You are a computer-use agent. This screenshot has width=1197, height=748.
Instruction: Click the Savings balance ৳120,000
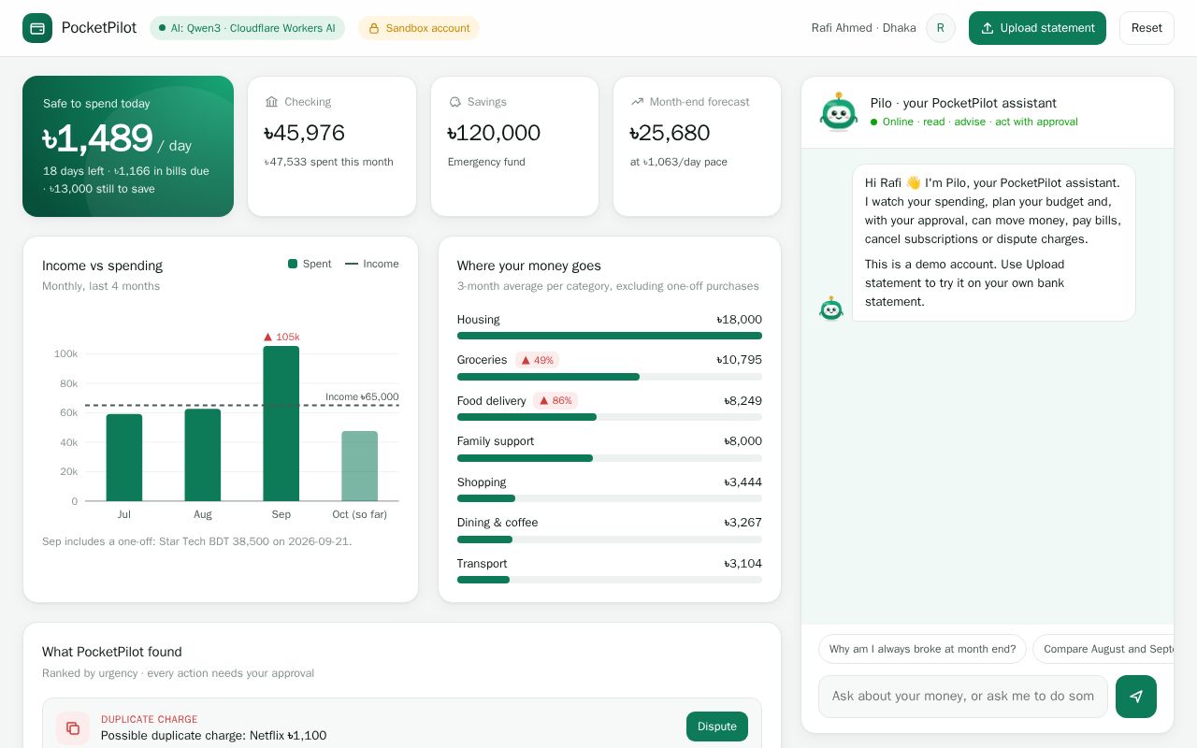point(494,133)
